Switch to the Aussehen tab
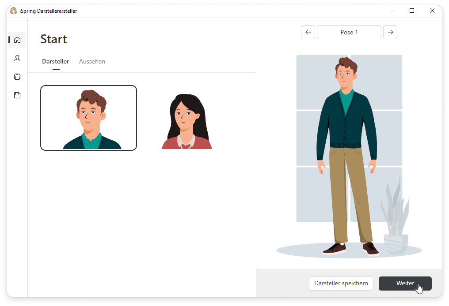Screen dimensions: 449x306 pos(92,61)
